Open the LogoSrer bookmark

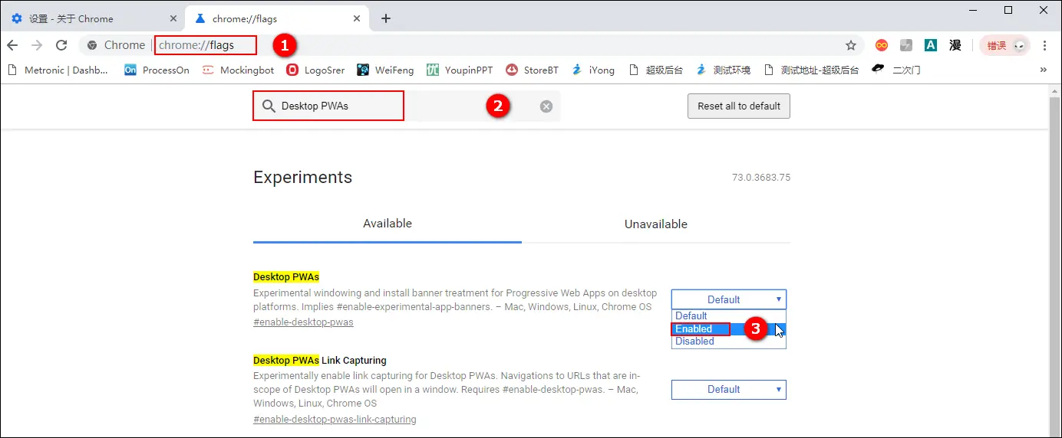pyautogui.click(x=315, y=70)
